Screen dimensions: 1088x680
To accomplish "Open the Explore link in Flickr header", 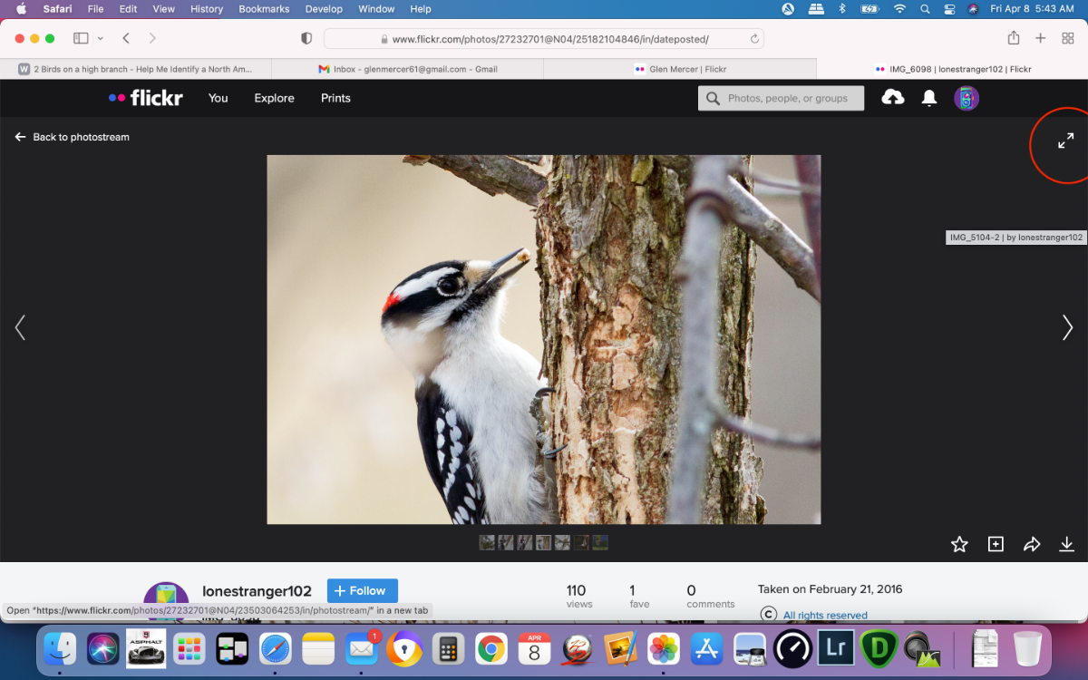I will pos(274,98).
